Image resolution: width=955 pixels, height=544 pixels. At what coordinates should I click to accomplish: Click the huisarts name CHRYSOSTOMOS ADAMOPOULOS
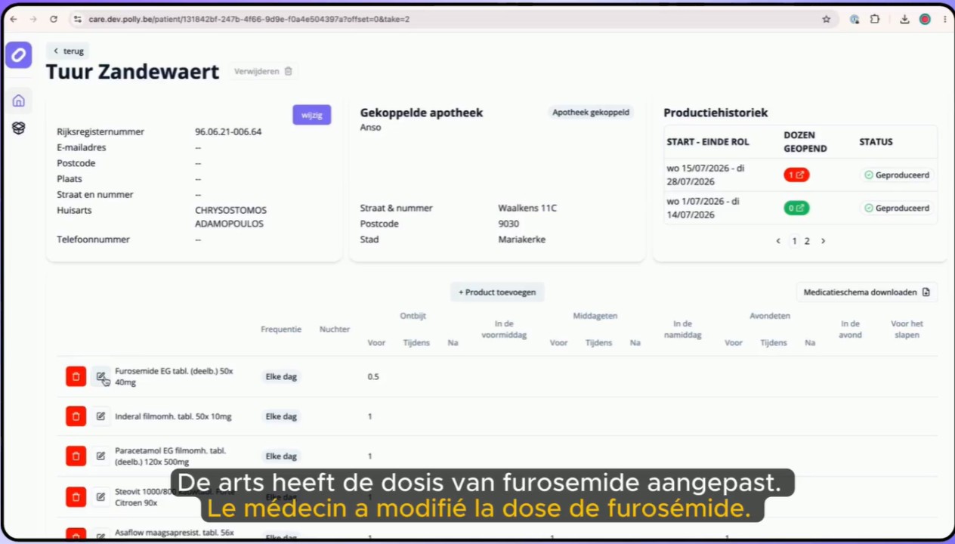tap(230, 217)
